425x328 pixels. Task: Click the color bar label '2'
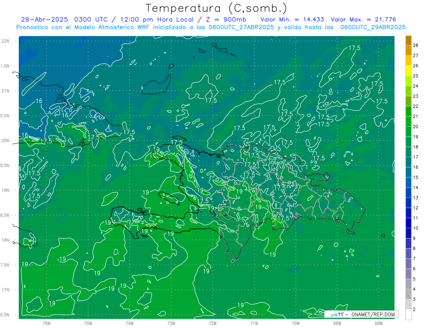[x=414, y=310]
